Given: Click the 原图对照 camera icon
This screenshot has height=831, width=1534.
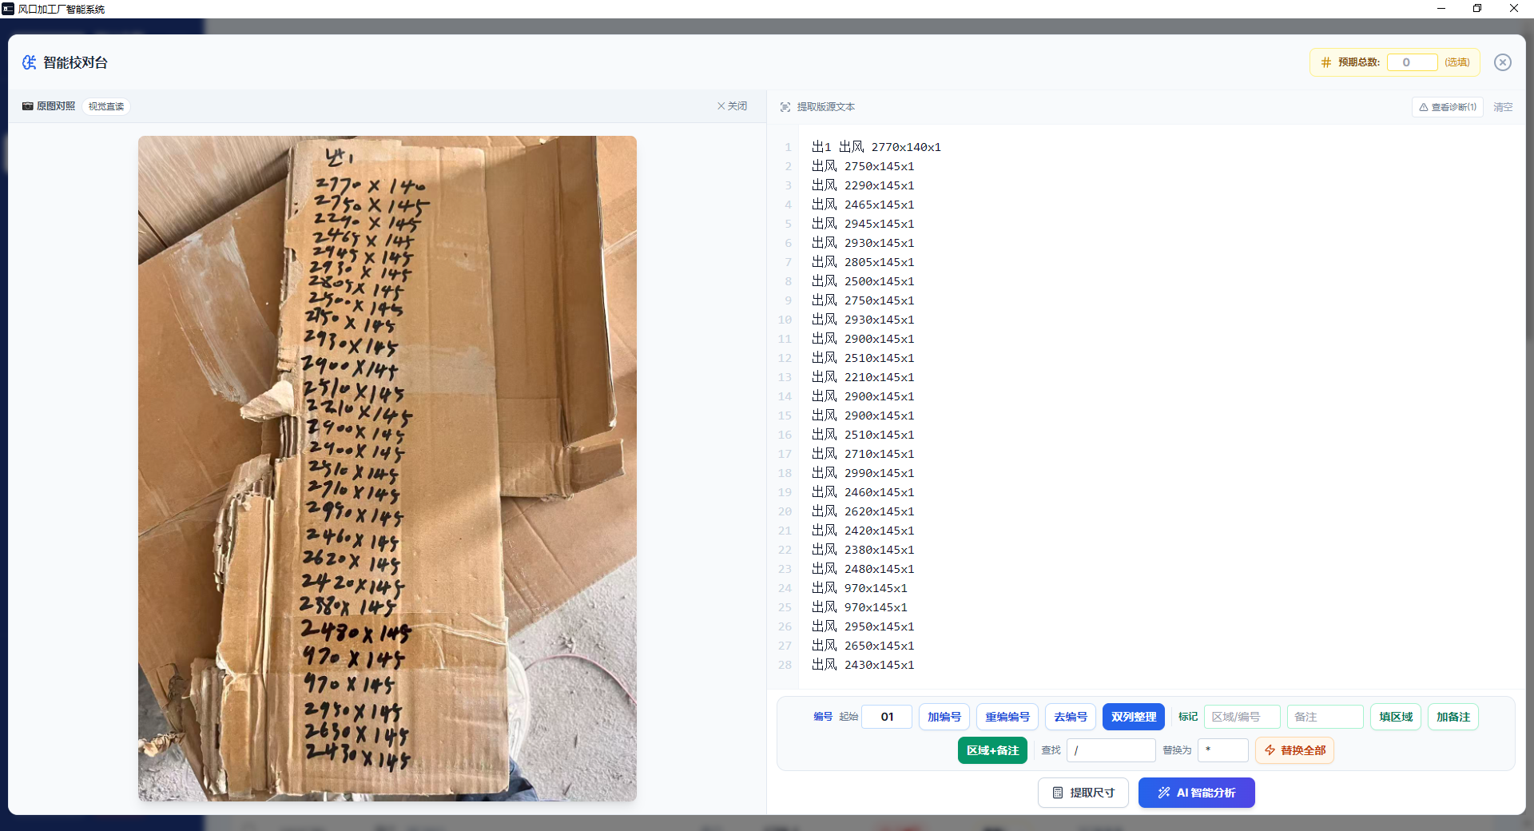Looking at the screenshot, I should (28, 106).
